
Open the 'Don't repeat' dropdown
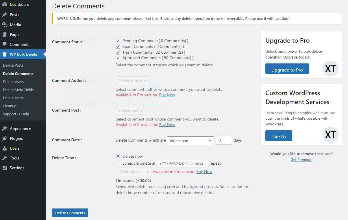[133, 172]
